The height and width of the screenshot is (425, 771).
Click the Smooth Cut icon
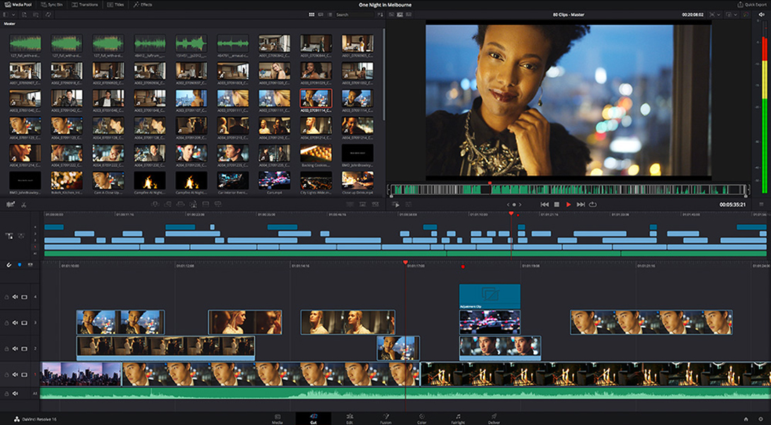tap(375, 204)
